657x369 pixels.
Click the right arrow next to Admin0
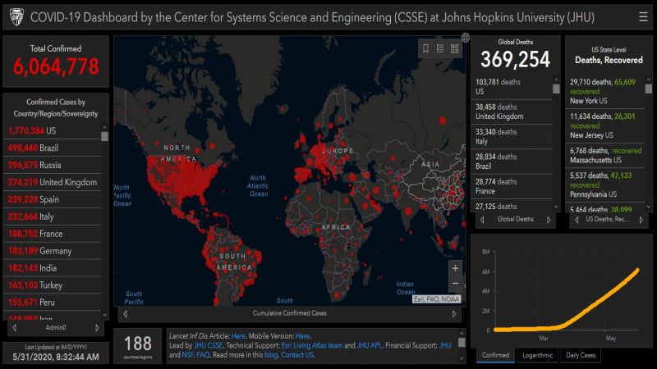coord(97,327)
